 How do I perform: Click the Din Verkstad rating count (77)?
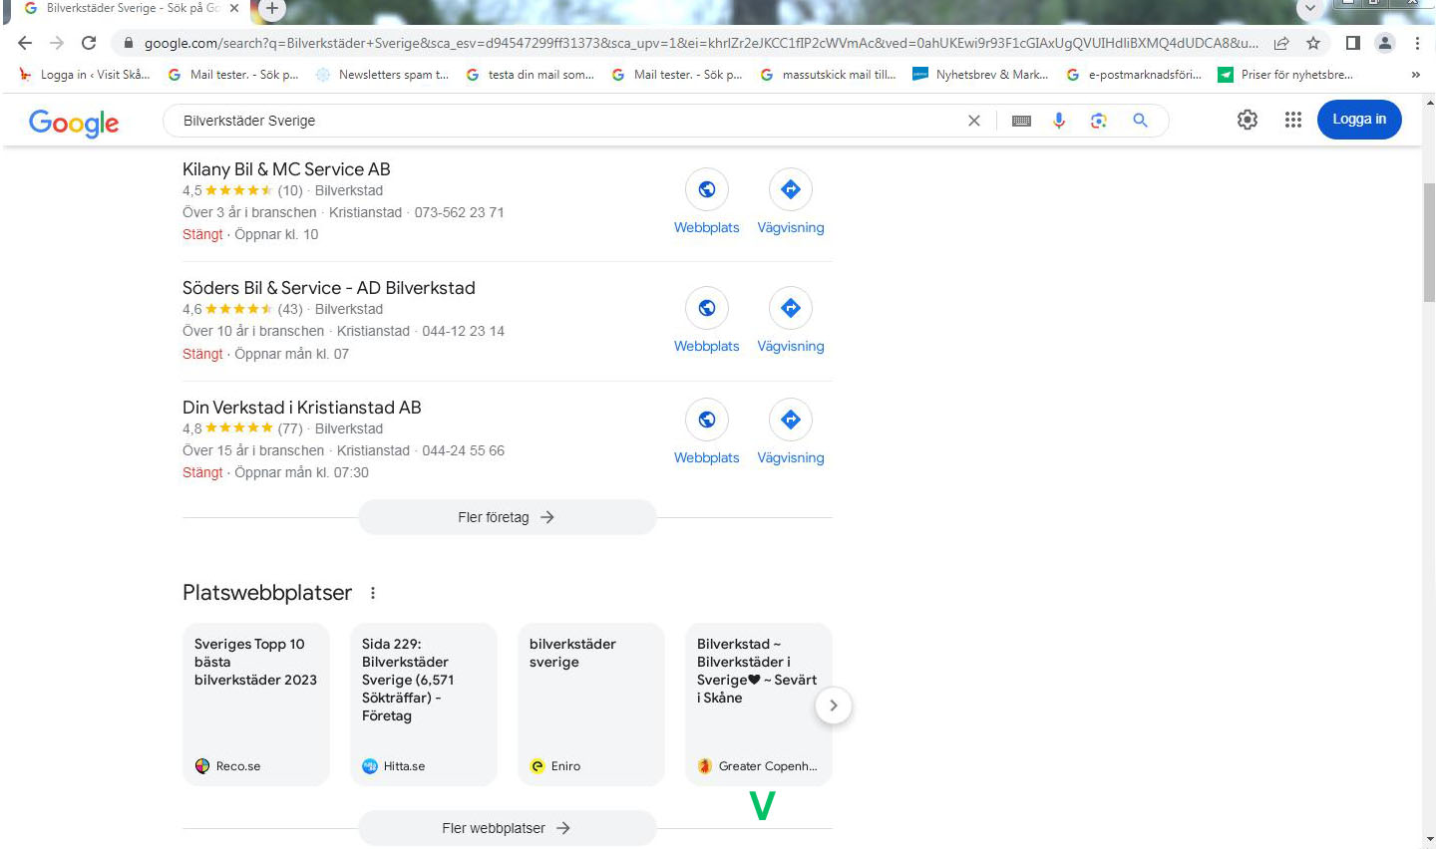290,428
